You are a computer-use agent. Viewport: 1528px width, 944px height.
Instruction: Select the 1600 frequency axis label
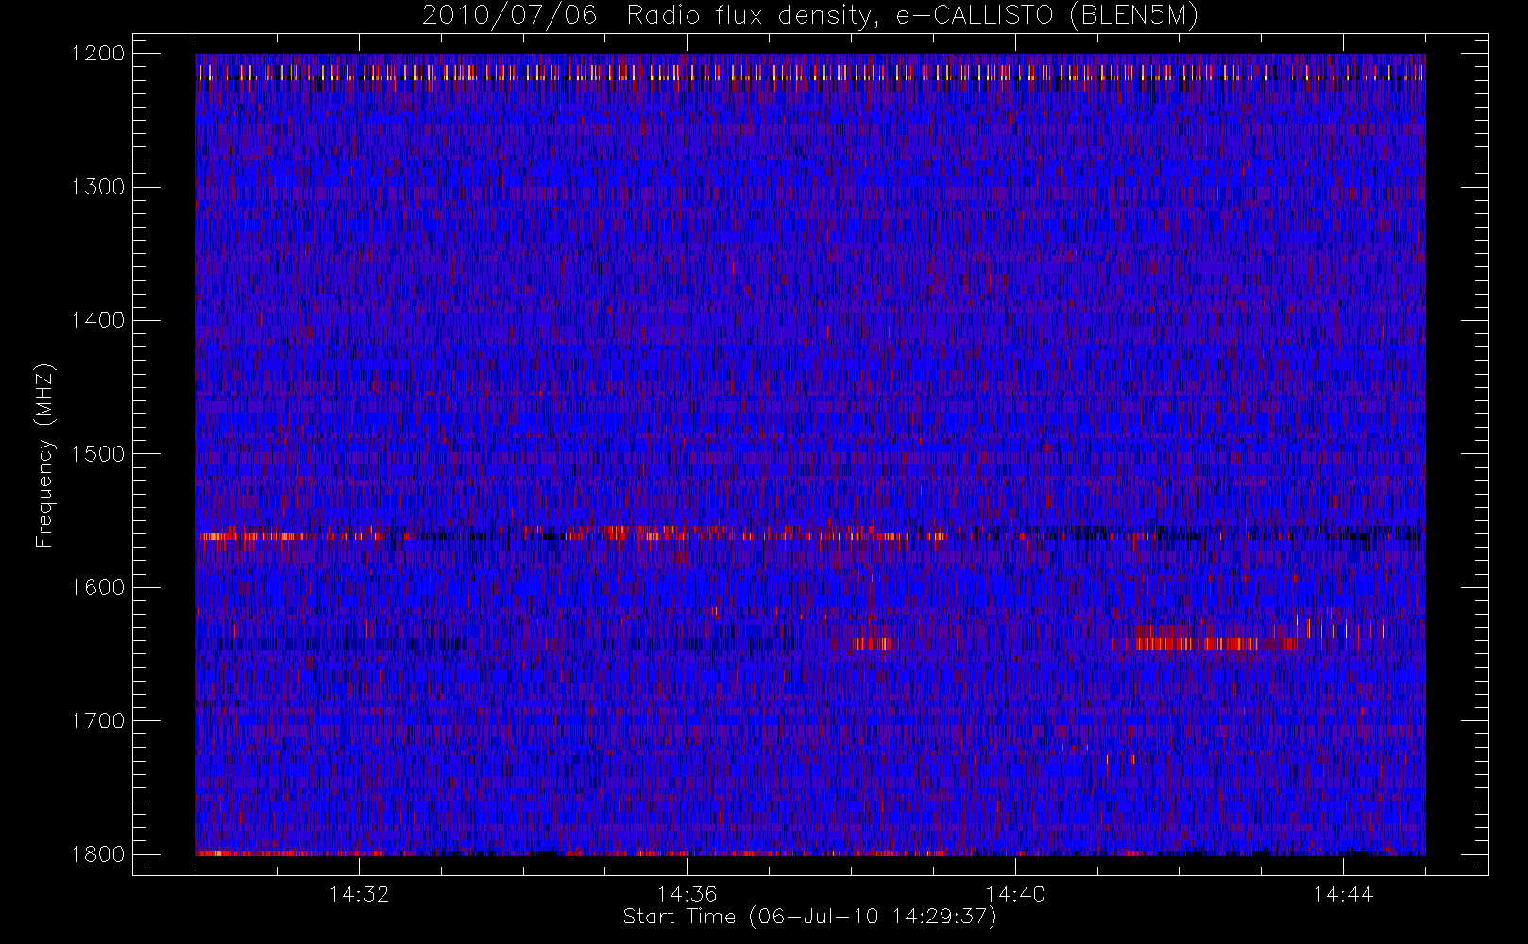pos(98,587)
